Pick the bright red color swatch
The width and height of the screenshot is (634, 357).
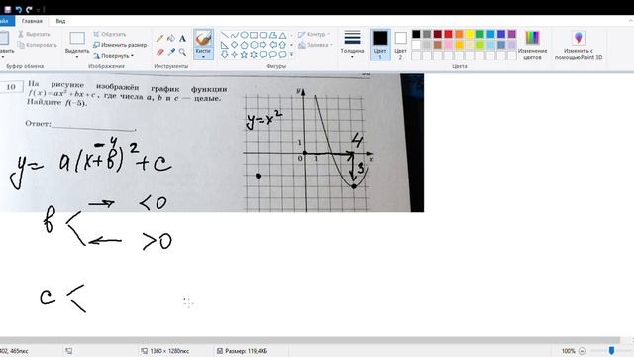click(x=448, y=34)
